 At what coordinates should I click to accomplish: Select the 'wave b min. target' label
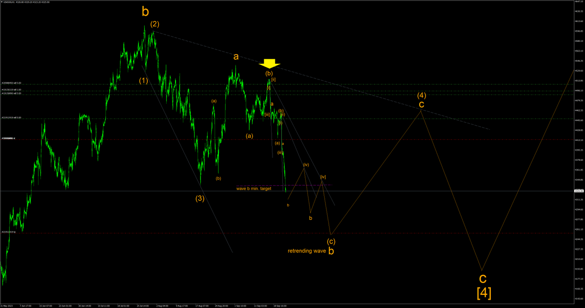pos(253,188)
